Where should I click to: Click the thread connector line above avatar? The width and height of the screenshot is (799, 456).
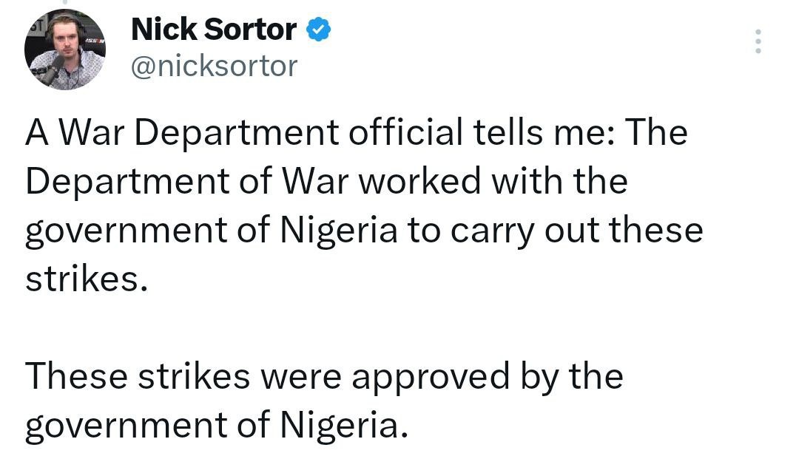pos(64,2)
